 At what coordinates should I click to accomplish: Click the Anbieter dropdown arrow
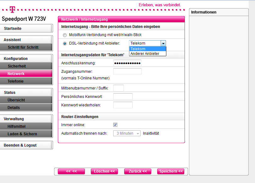pos(163,43)
